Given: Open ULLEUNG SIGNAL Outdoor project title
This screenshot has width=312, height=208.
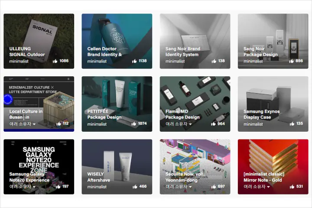Looking at the screenshot, I should [x=27, y=52].
